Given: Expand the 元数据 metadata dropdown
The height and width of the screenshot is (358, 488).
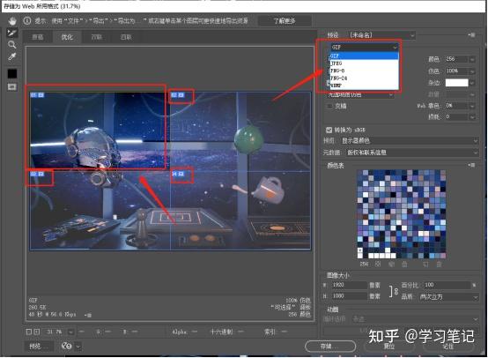Looking at the screenshot, I should [x=412, y=153].
